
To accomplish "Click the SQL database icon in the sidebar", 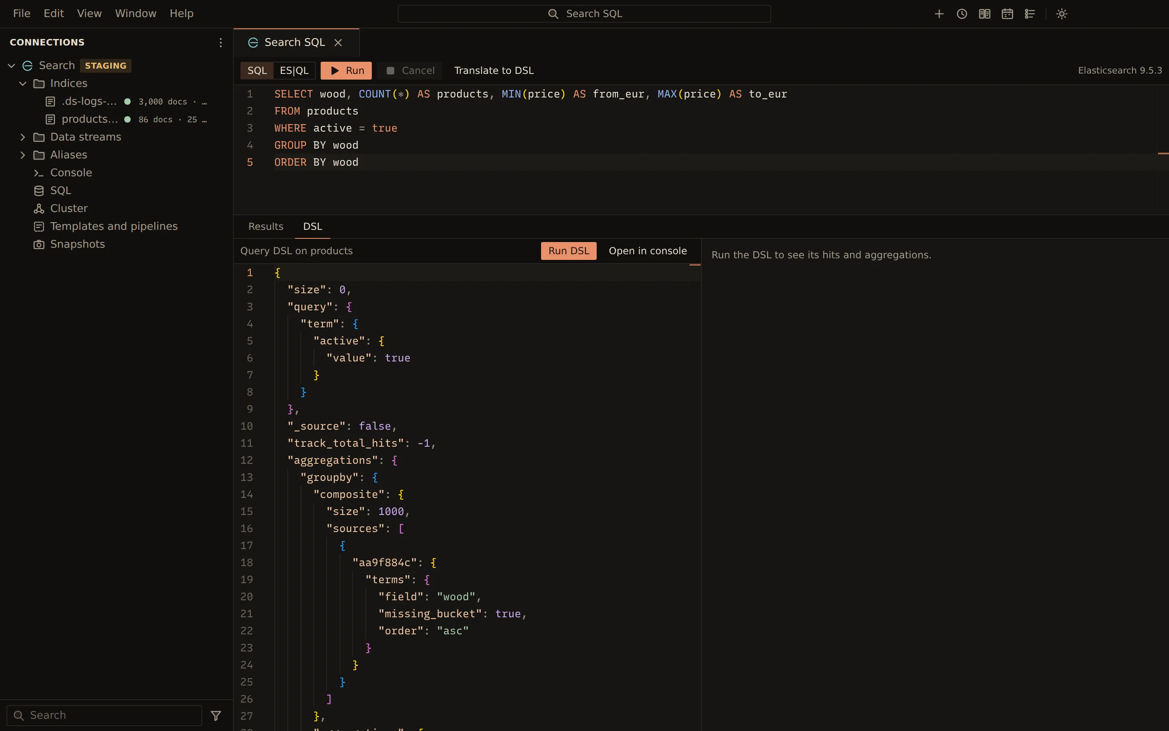I will point(39,190).
